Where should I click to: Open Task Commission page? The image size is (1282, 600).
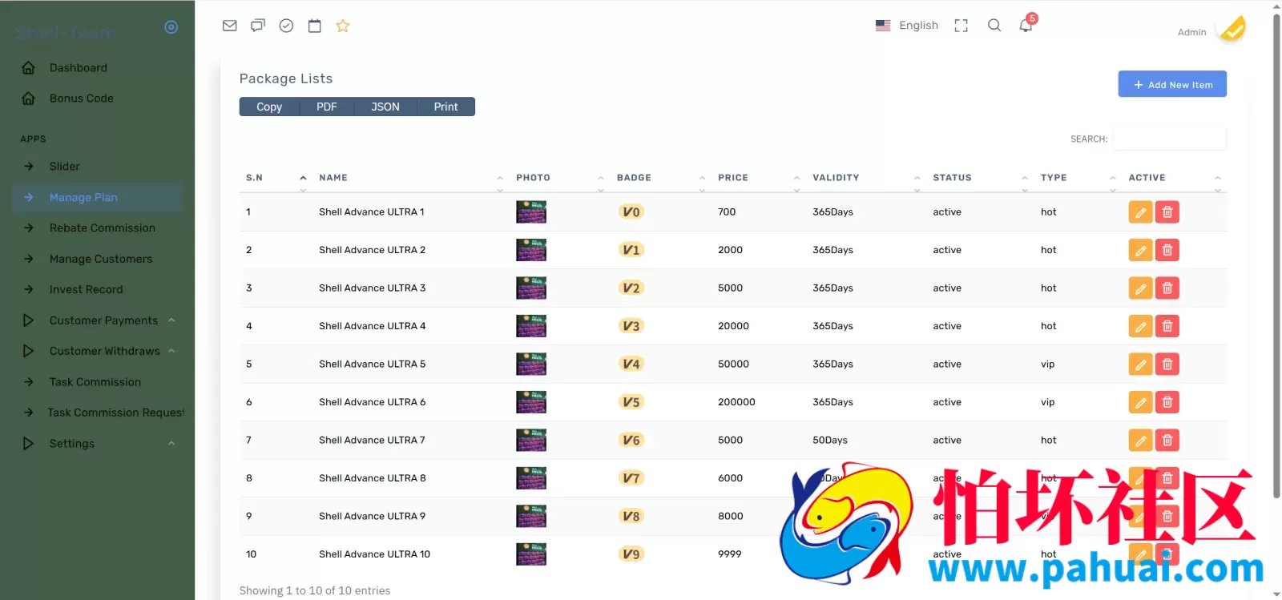click(x=95, y=383)
